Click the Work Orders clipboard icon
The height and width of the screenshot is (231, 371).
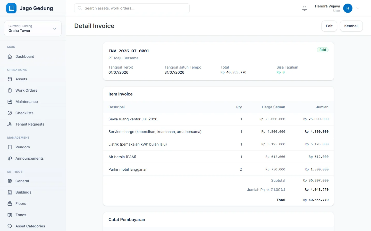[10, 90]
